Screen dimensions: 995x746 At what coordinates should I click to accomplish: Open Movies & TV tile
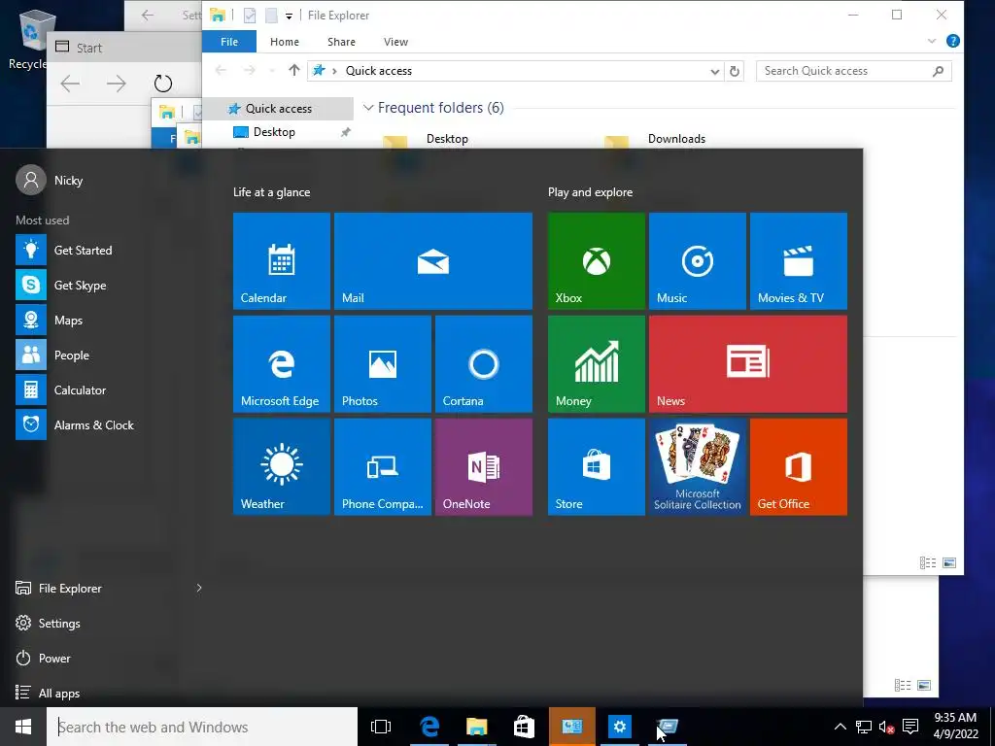[799, 260]
